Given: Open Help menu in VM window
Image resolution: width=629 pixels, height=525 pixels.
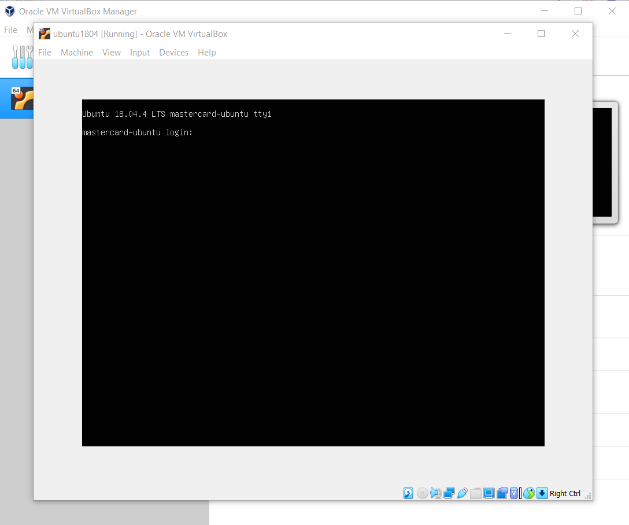Looking at the screenshot, I should coord(207,53).
